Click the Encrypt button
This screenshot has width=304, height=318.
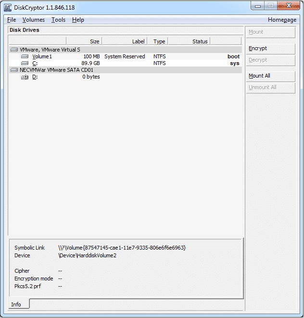point(271,49)
